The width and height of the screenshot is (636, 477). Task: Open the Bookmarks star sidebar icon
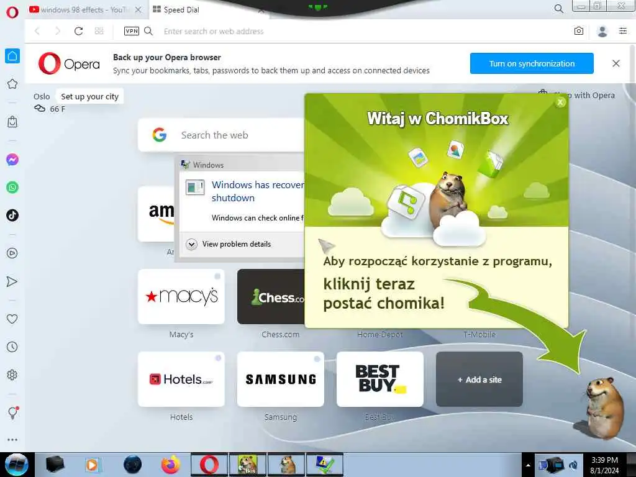[x=12, y=84]
